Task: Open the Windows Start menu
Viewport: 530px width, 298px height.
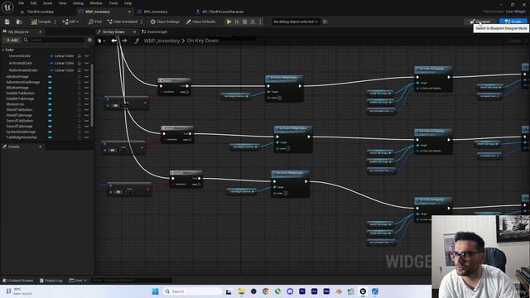Action: [155, 291]
